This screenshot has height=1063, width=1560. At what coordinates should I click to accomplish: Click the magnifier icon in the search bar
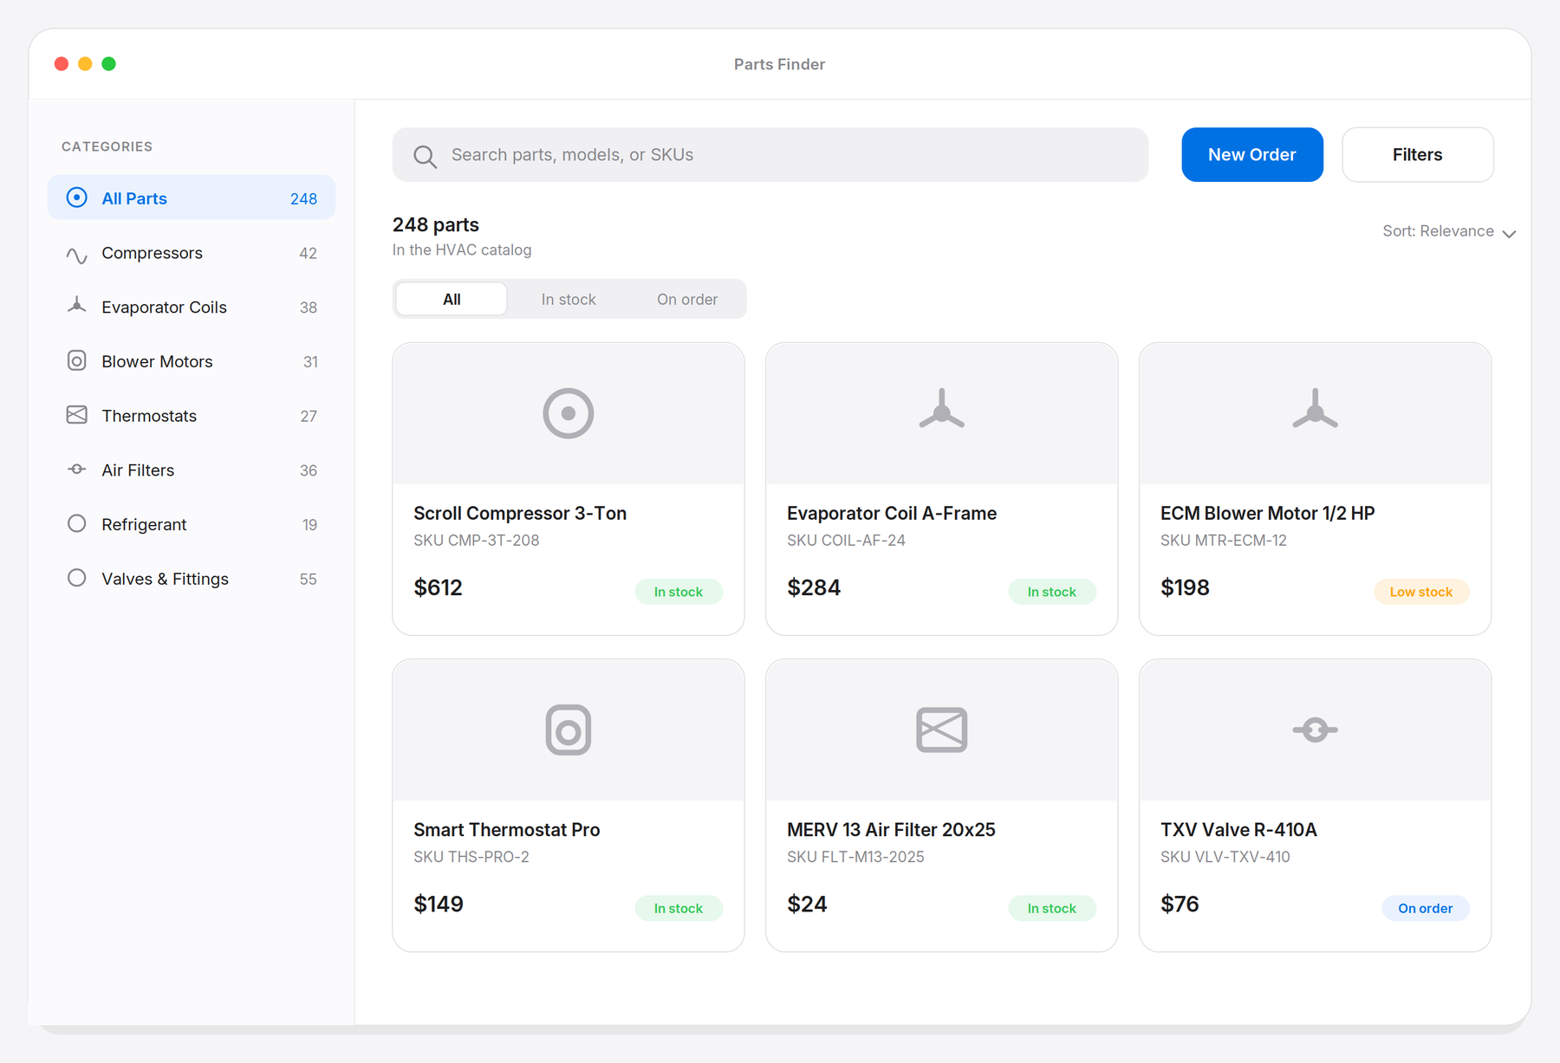click(425, 156)
